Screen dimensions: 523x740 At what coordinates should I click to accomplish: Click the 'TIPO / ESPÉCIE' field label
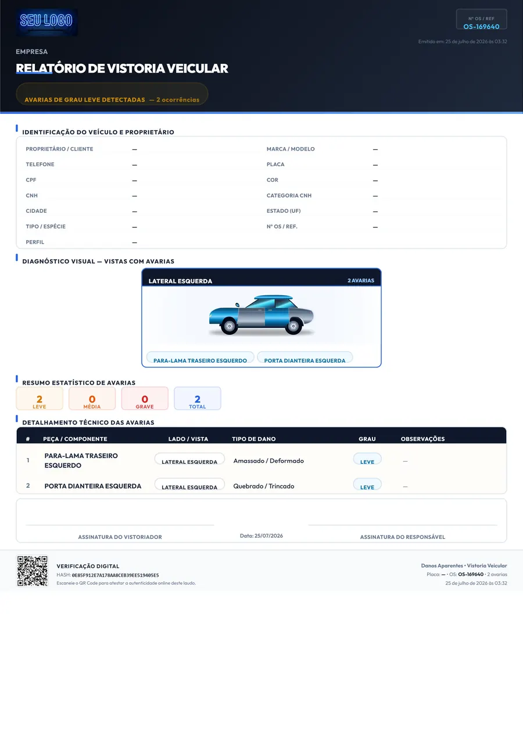click(x=45, y=227)
